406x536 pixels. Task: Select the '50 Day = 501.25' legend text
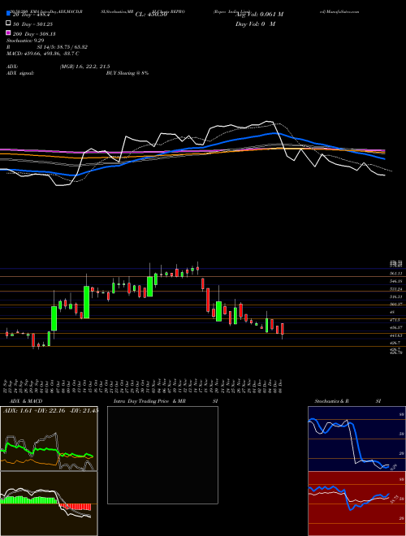32,24
